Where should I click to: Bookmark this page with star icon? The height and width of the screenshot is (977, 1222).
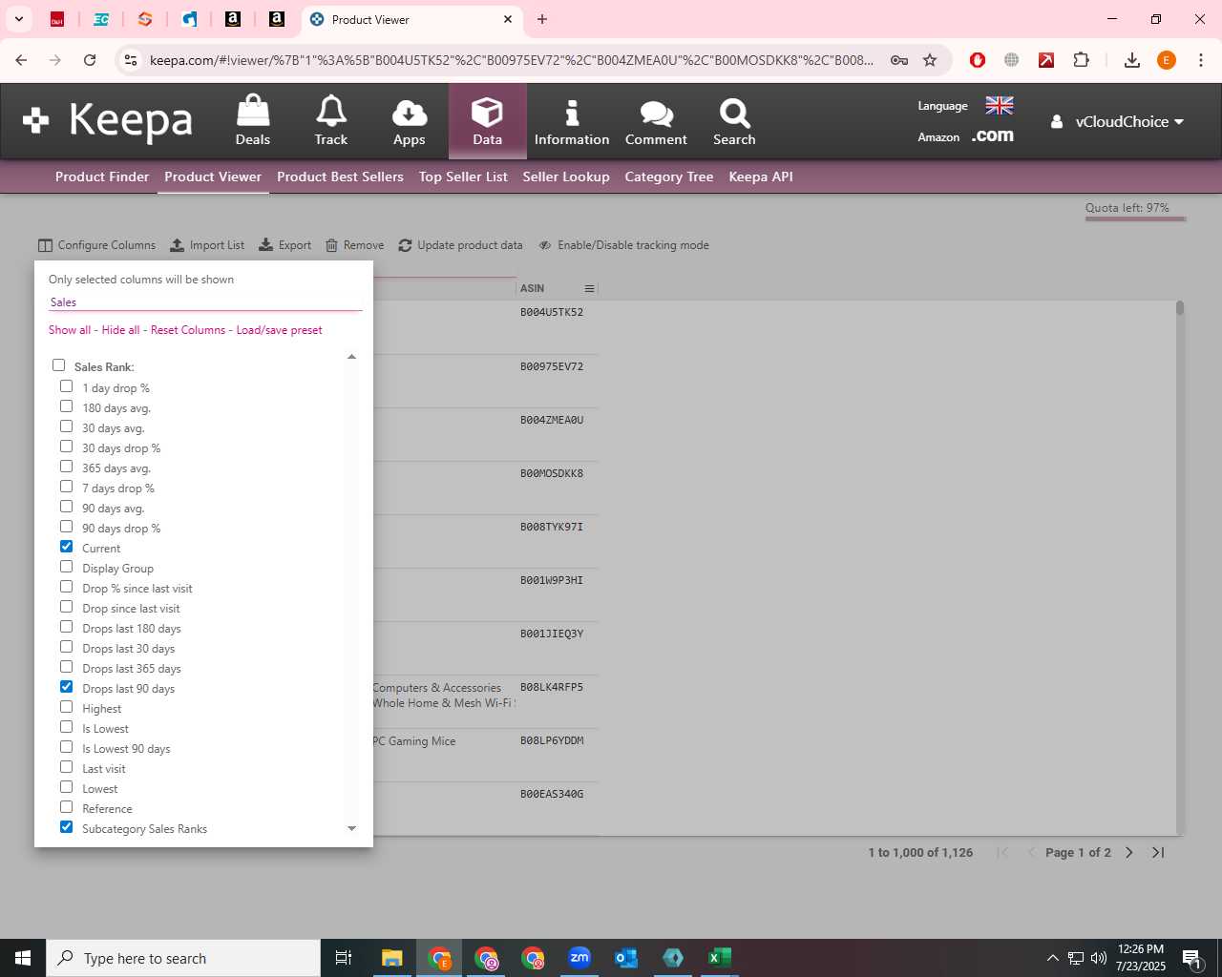(930, 60)
